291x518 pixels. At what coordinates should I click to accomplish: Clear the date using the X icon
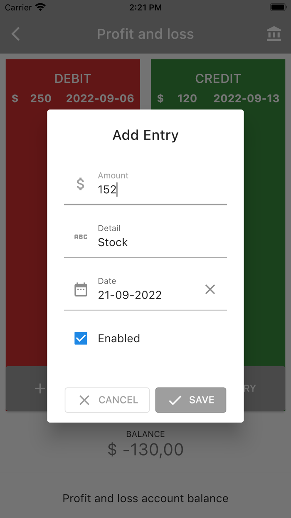(x=210, y=289)
